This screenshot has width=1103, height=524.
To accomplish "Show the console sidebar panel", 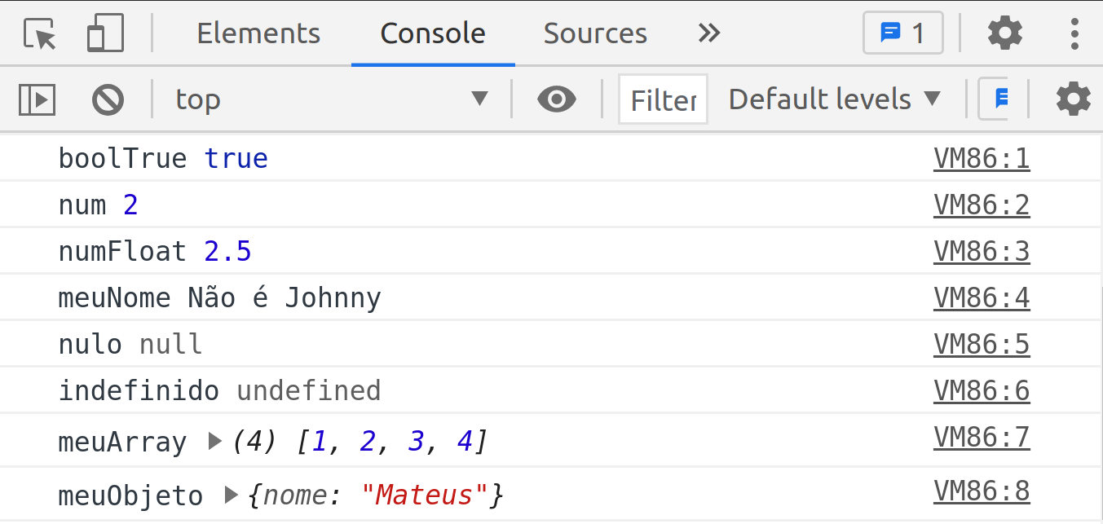I will pos(36,99).
